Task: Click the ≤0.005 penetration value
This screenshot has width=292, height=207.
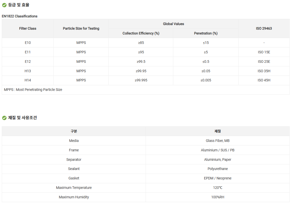Action: point(206,80)
